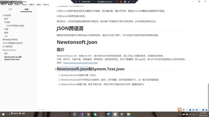Image resolution: width=209 pixels, height=117 pixels.
Task: Open Visual Studio from the taskbar
Action: (x=81, y=114)
